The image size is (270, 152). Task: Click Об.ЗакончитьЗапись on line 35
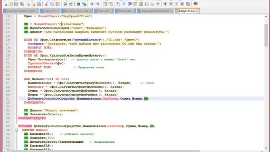point(42,114)
